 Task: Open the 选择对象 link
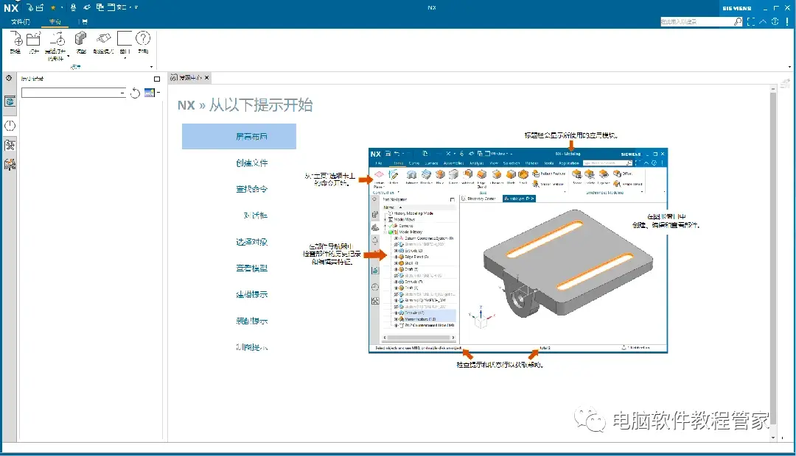[x=251, y=242]
